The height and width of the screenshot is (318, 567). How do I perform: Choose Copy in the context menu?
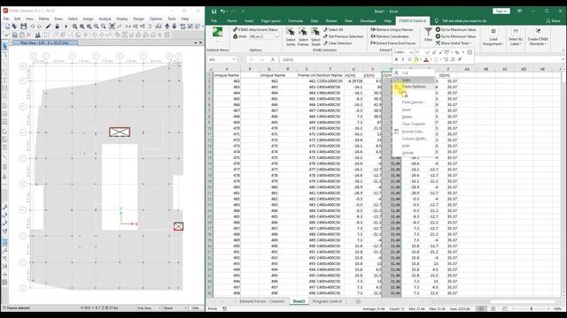[x=414, y=80]
